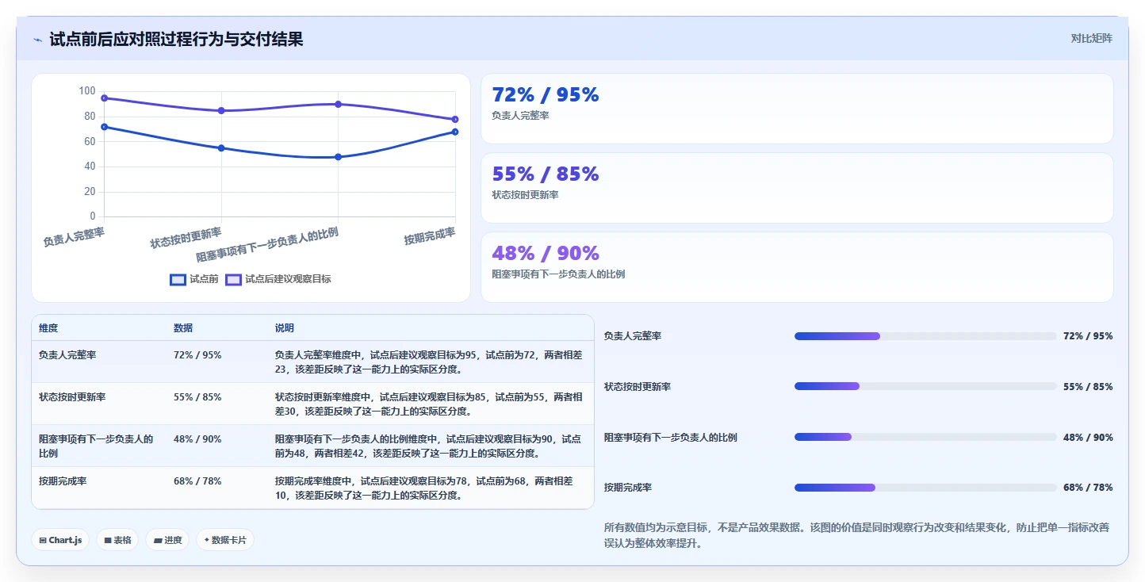Click the 试点后 data point for 按期完成率
The height and width of the screenshot is (582, 1145).
455,120
